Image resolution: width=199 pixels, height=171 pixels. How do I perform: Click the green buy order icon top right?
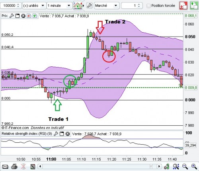click(194, 6)
